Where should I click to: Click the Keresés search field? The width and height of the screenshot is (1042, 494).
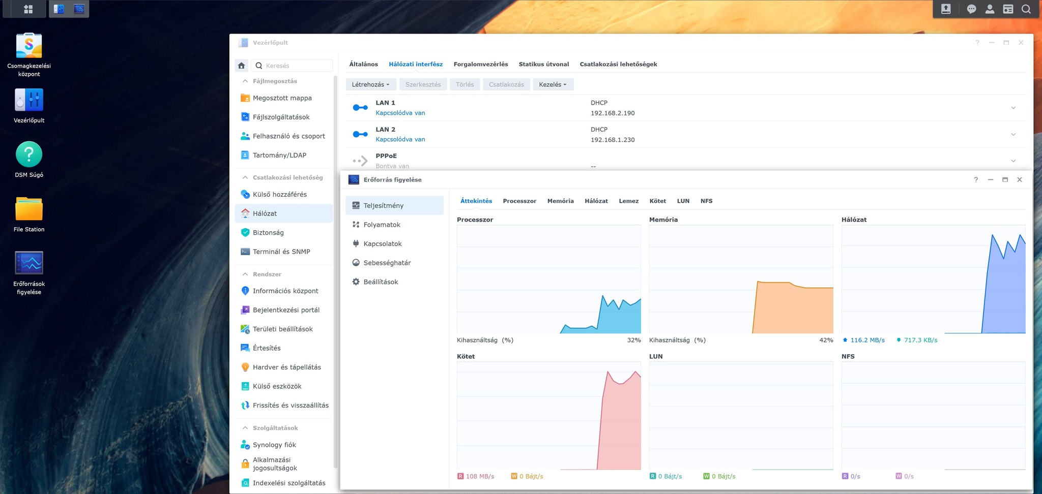point(293,66)
